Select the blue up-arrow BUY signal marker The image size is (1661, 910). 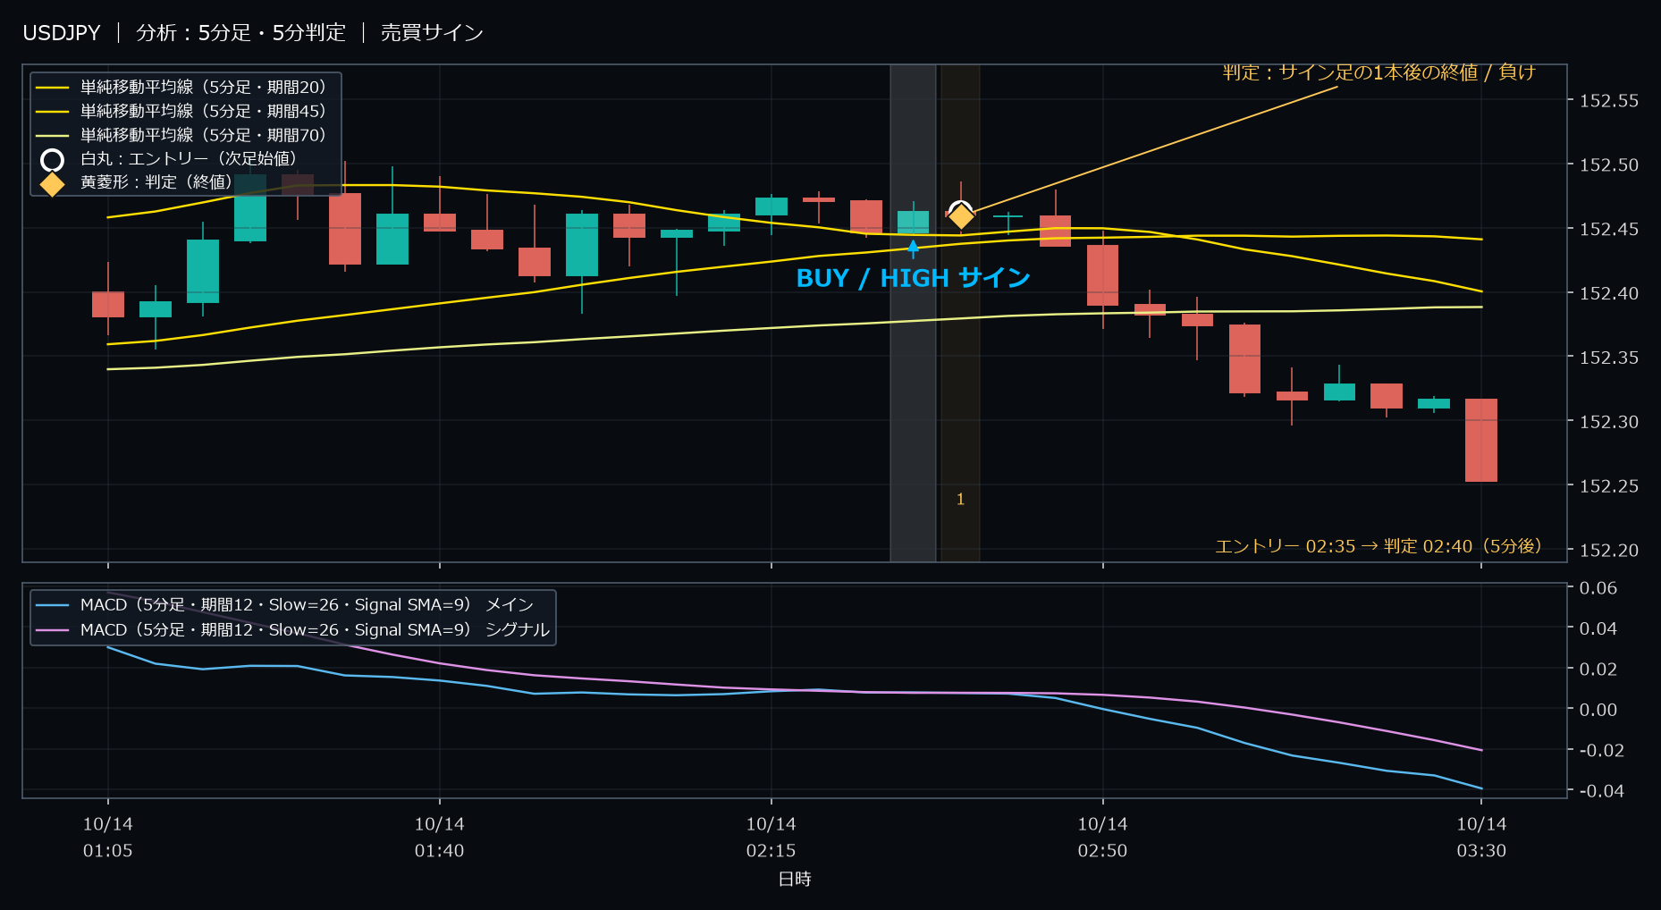click(913, 248)
